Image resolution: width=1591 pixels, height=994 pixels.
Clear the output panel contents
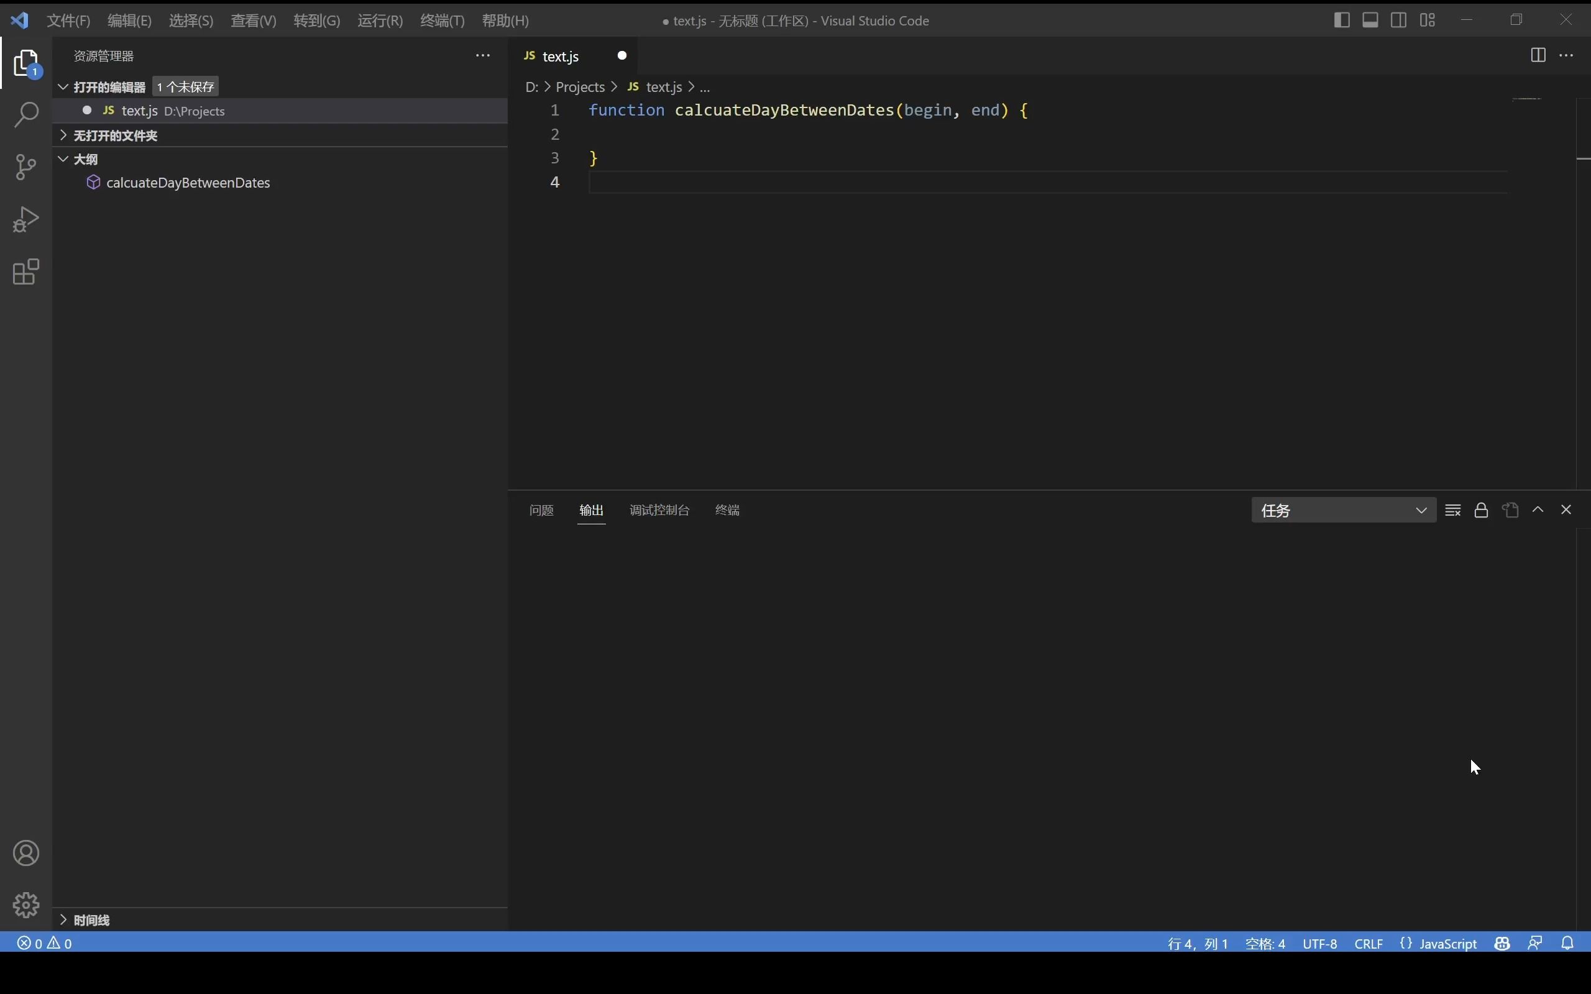pyautogui.click(x=1453, y=510)
